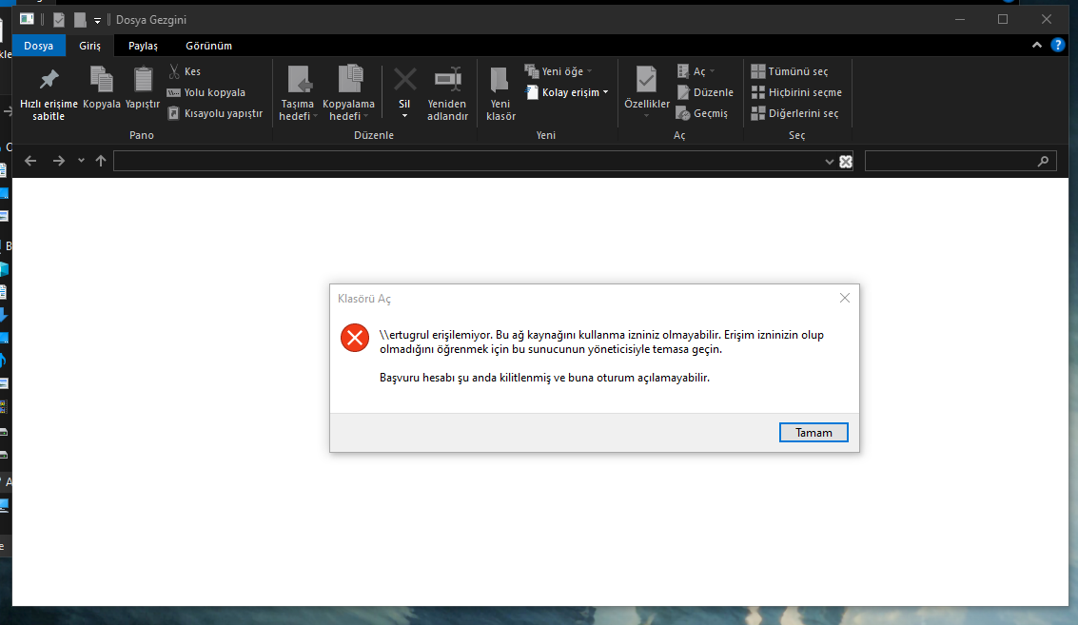Click the Yapıştır clipboard icon
The height and width of the screenshot is (625, 1078).
[x=143, y=79]
